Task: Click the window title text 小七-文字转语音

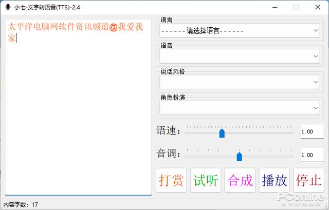Action: coord(47,7)
